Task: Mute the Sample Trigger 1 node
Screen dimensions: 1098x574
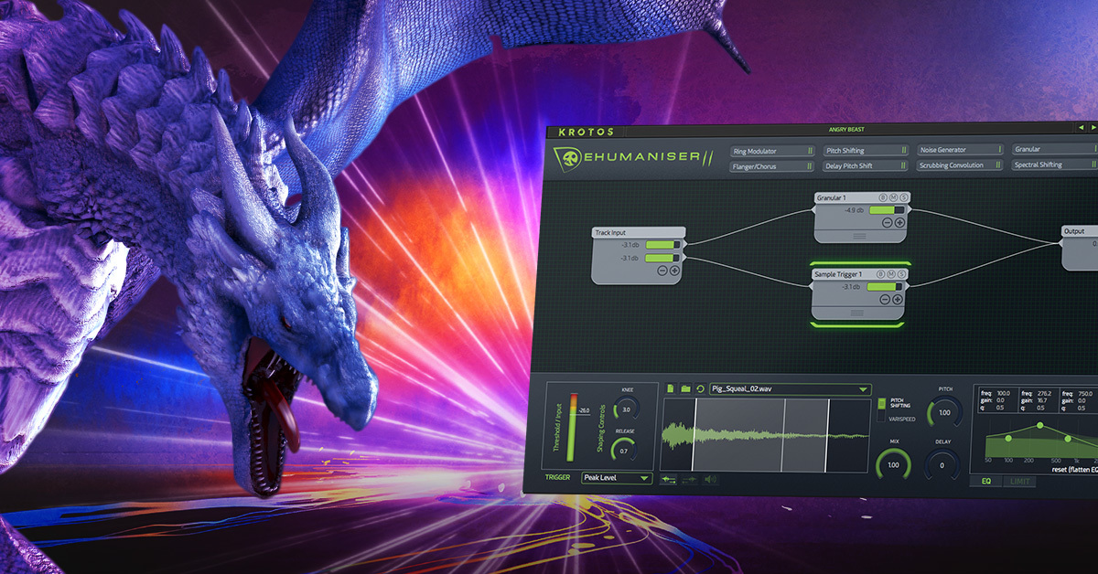Action: (892, 274)
